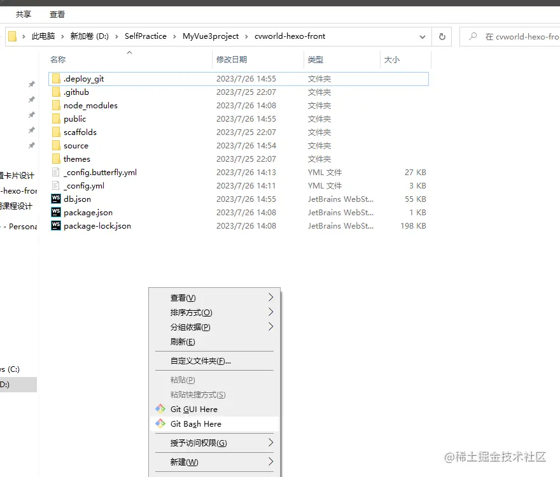Select the db.json file name
The image size is (560, 477).
[x=77, y=199]
